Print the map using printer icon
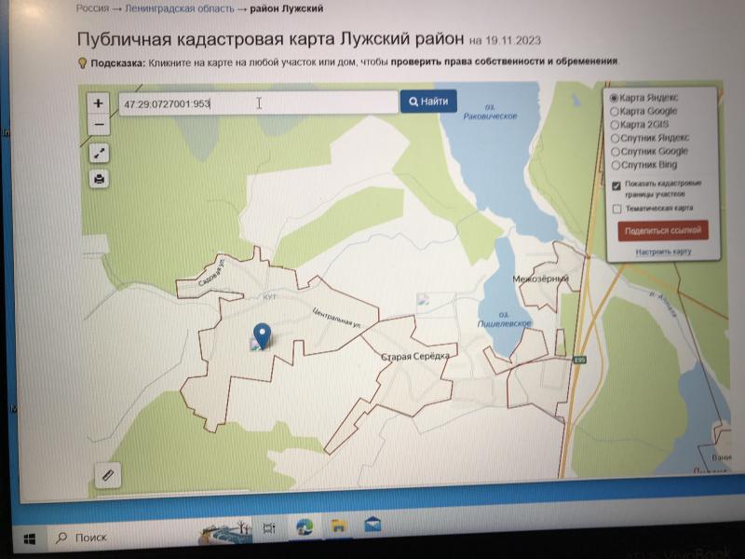 click(x=100, y=179)
